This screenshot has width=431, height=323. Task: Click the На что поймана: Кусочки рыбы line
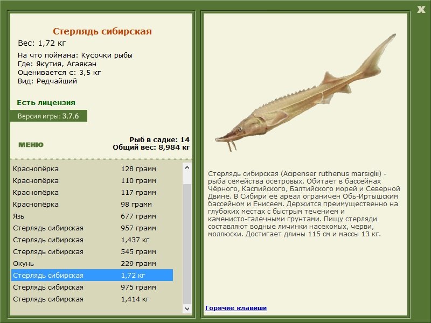[75, 55]
